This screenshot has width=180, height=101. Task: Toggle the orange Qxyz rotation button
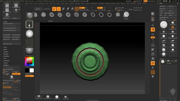point(153,37)
